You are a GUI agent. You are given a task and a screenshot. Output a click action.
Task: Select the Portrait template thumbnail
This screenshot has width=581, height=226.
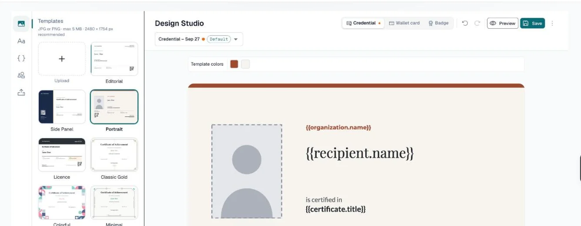point(114,107)
